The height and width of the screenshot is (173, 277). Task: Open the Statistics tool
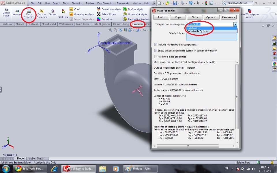tap(63, 14)
